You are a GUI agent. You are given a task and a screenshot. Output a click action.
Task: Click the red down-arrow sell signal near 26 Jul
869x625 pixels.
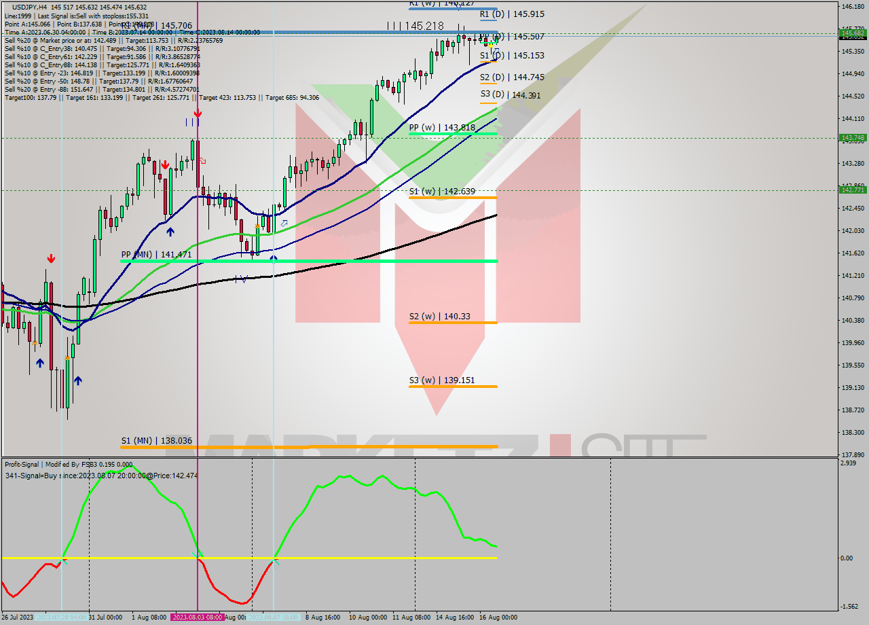point(51,257)
